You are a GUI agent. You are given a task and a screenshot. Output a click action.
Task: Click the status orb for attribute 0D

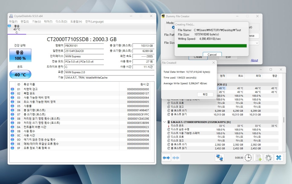(x=12, y=140)
